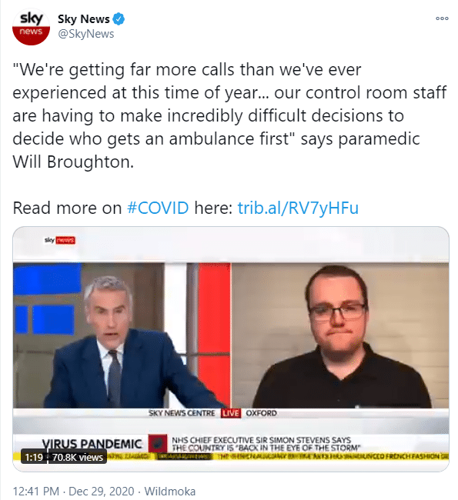The width and height of the screenshot is (458, 500).
Task: Click the 70.8K views counter
Action: coord(78,457)
